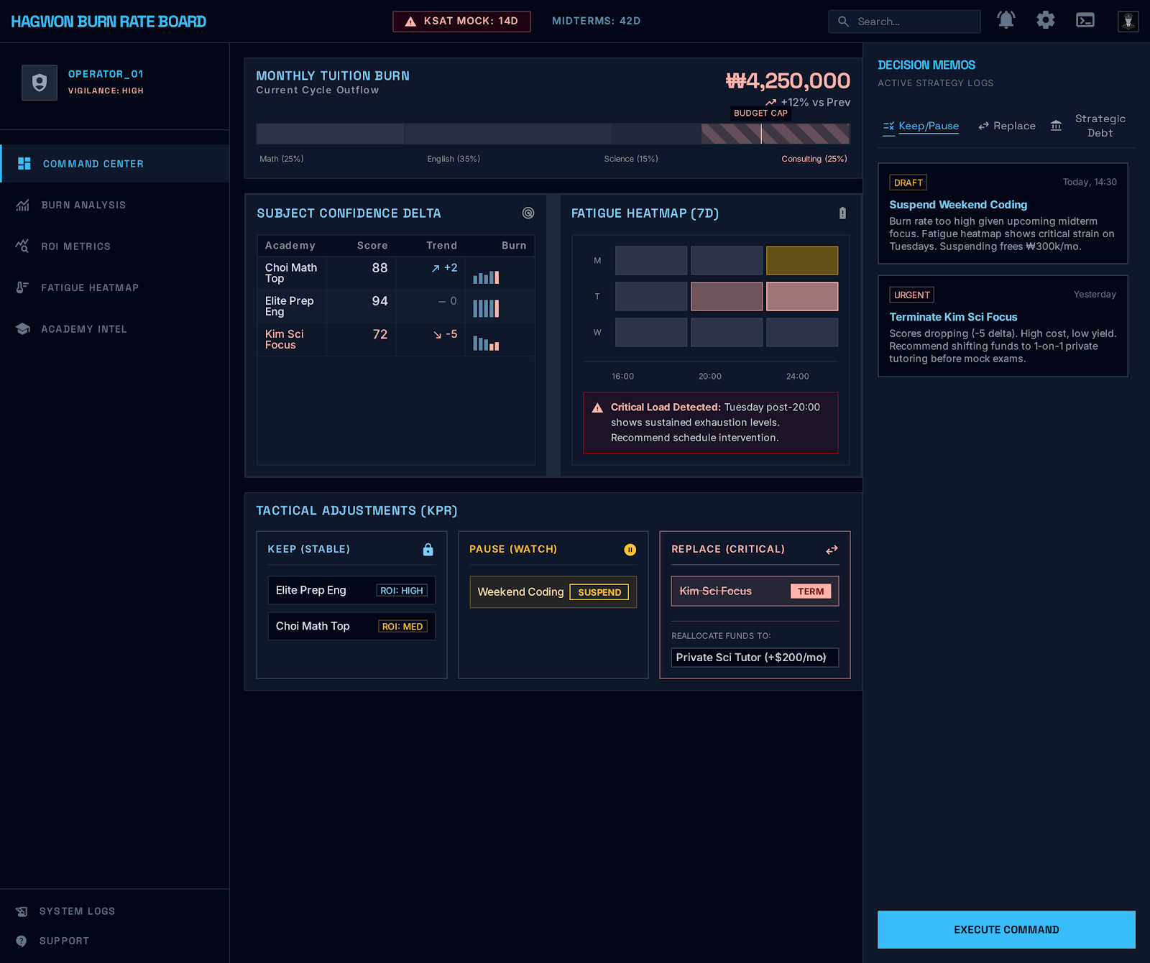Click the operator shield icon above Operator_01
1150x963 pixels.
[40, 82]
